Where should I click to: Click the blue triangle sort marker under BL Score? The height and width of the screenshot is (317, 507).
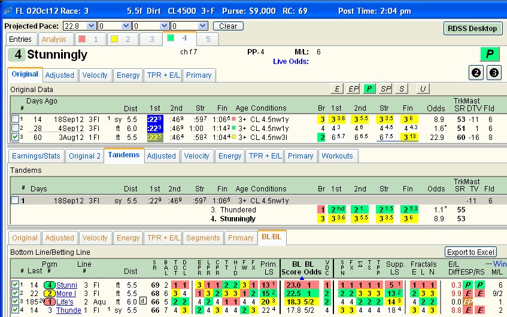302,278
